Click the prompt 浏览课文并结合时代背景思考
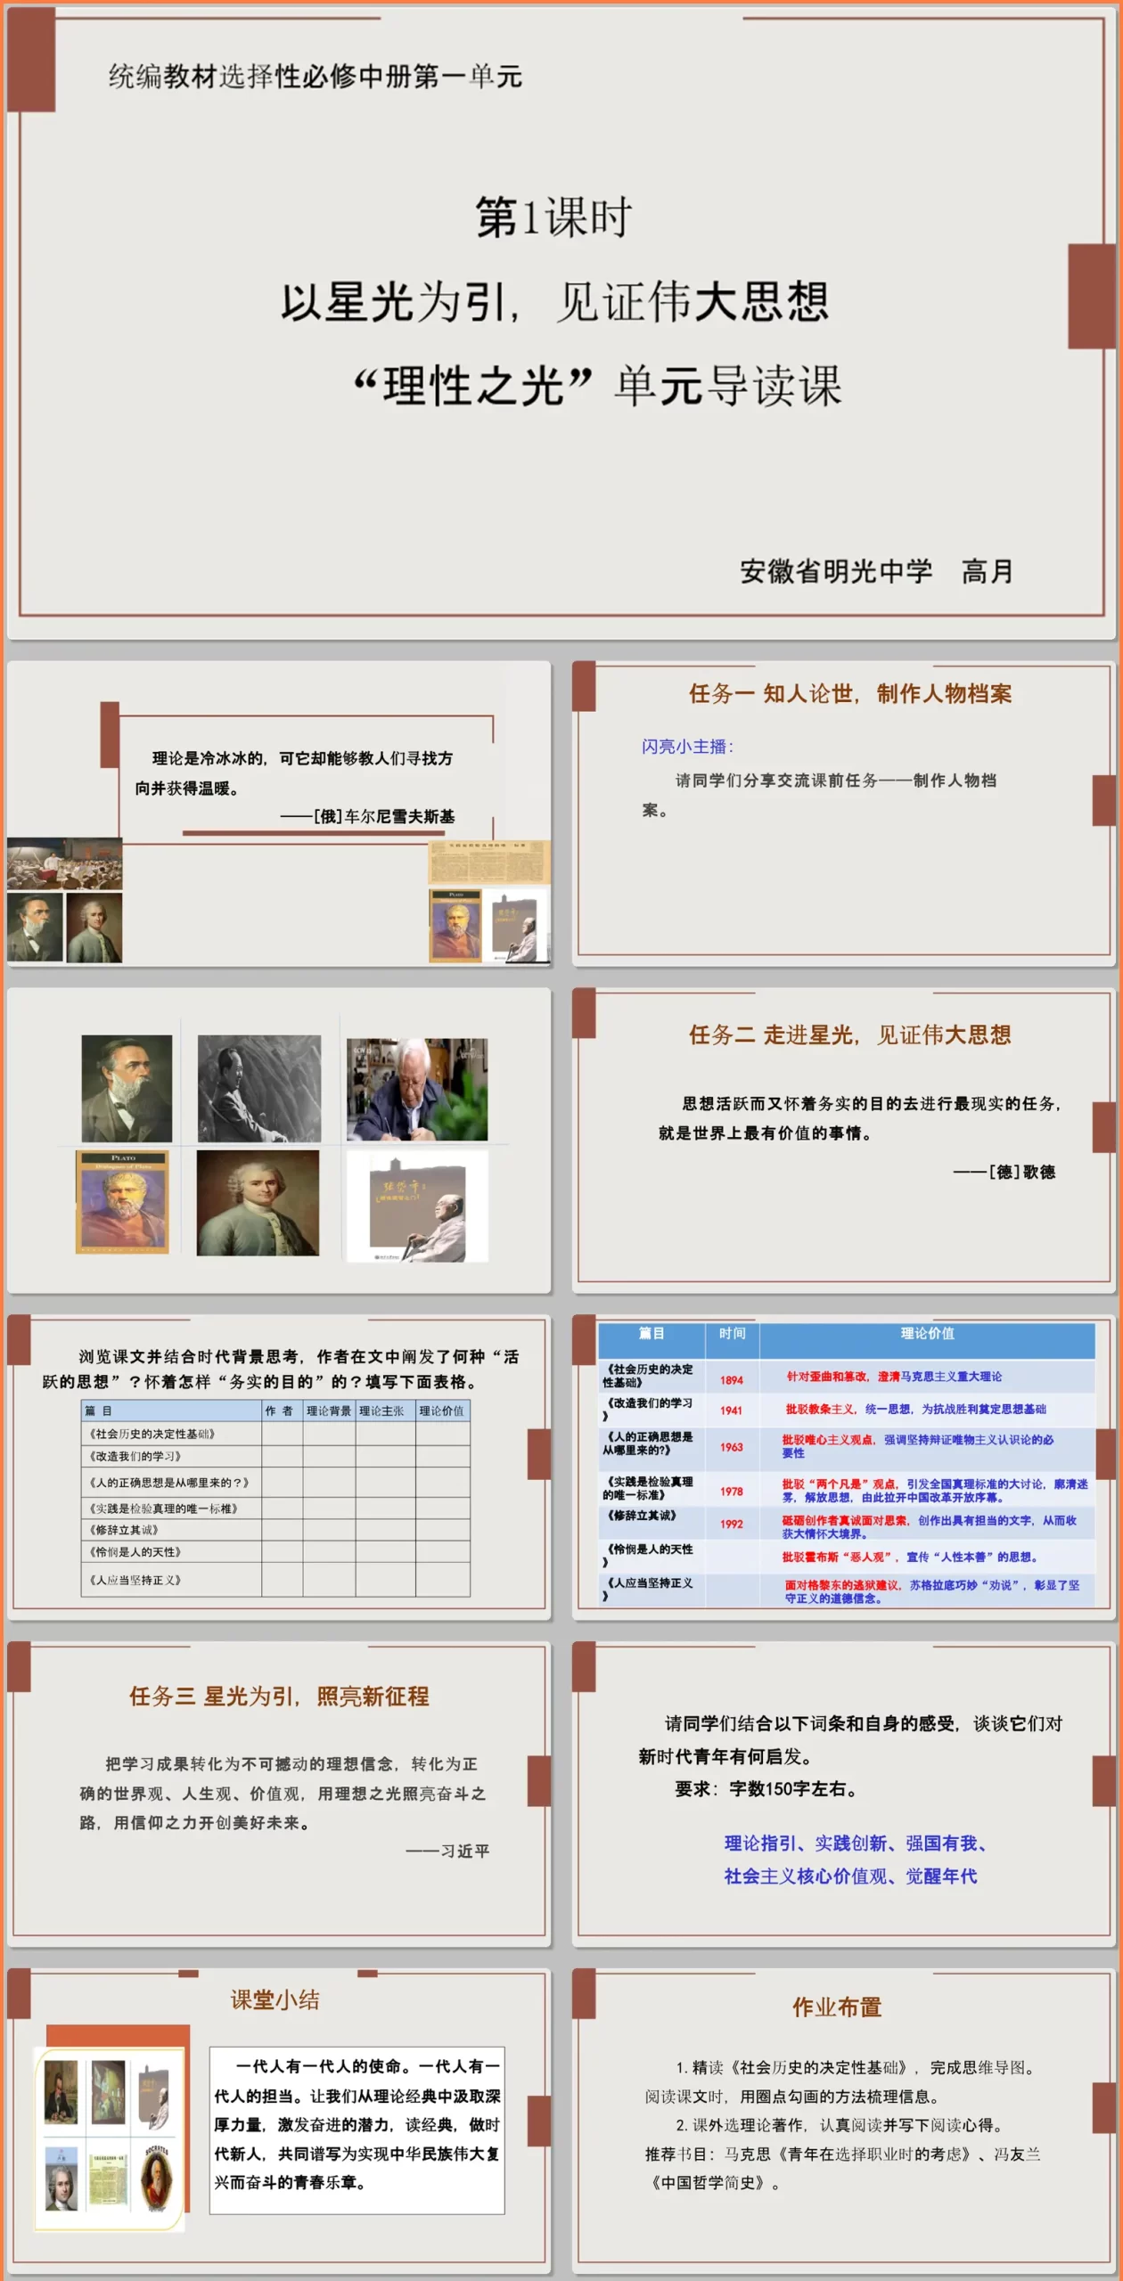This screenshot has height=2281, width=1123. 281,1369
